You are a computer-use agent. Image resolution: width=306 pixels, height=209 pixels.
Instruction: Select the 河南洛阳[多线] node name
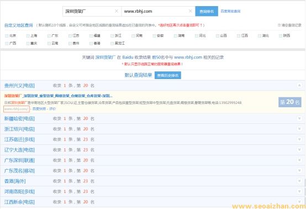(x=19, y=191)
